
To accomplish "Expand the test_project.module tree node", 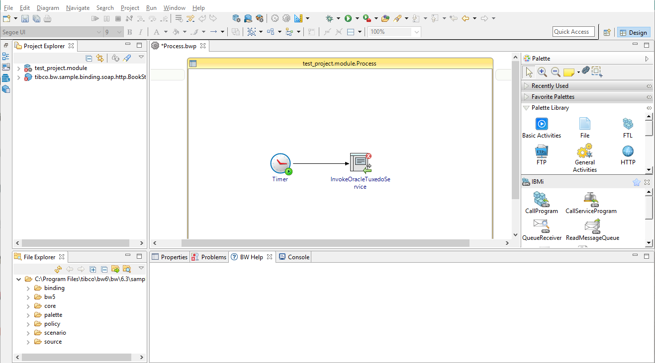I will (x=19, y=68).
